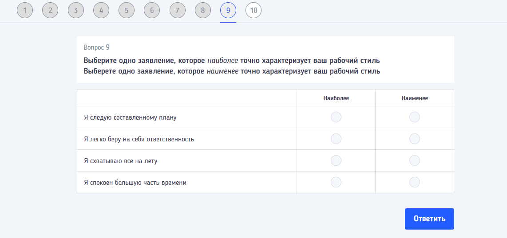Image resolution: width=507 pixels, height=238 pixels.
Task: Jump to question step 2
Action: [x=50, y=10]
